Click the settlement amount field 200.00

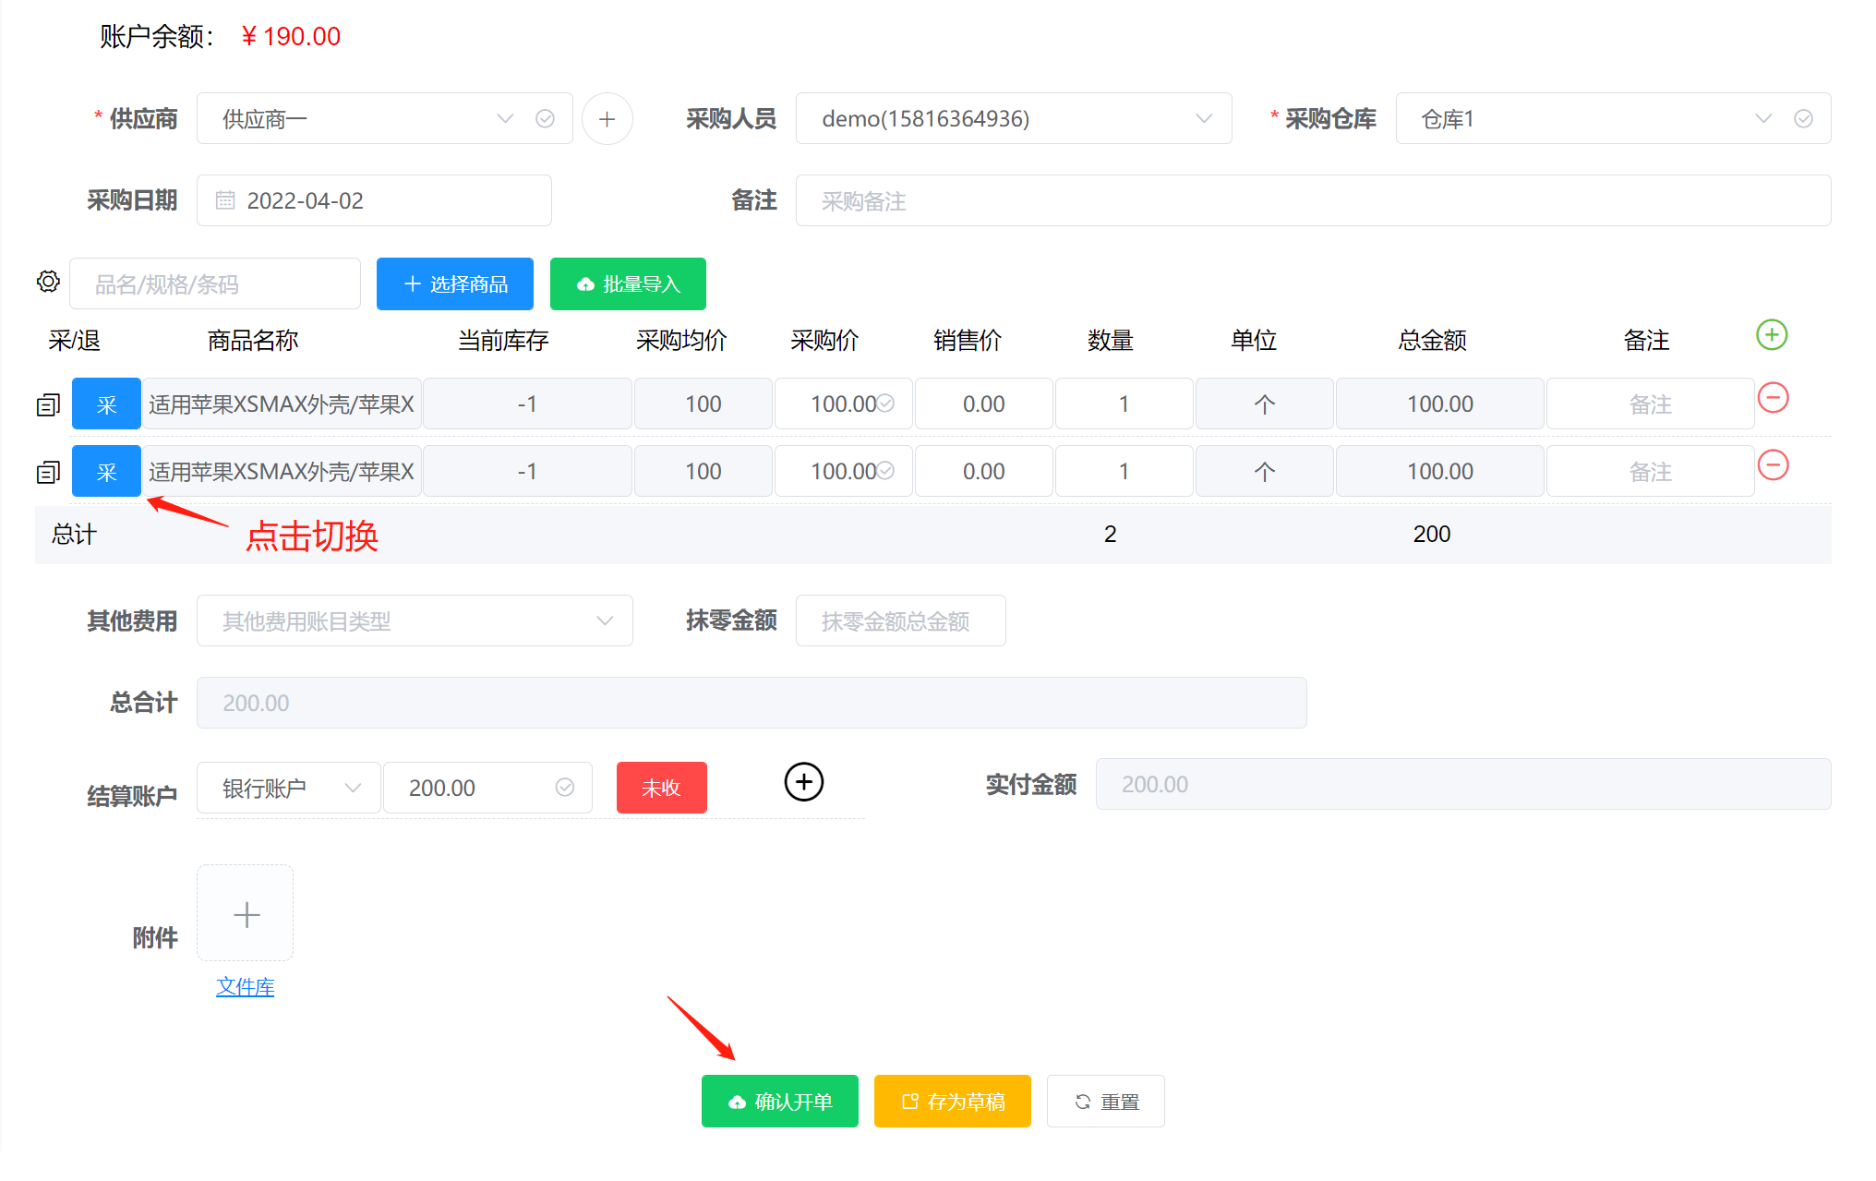[x=487, y=788]
